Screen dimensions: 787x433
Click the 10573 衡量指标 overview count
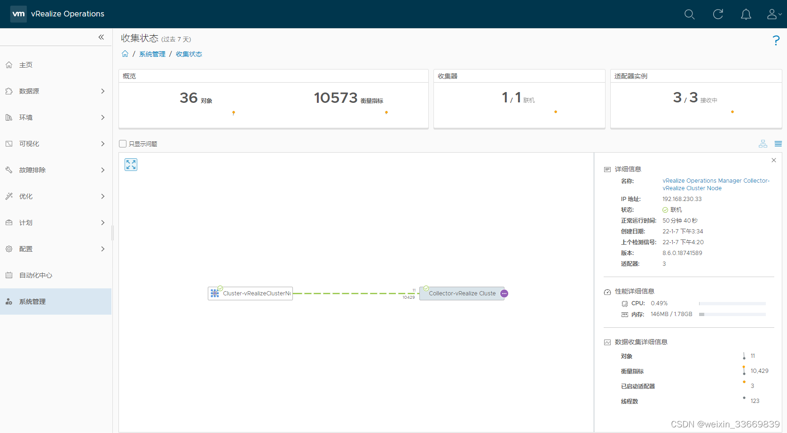point(348,98)
